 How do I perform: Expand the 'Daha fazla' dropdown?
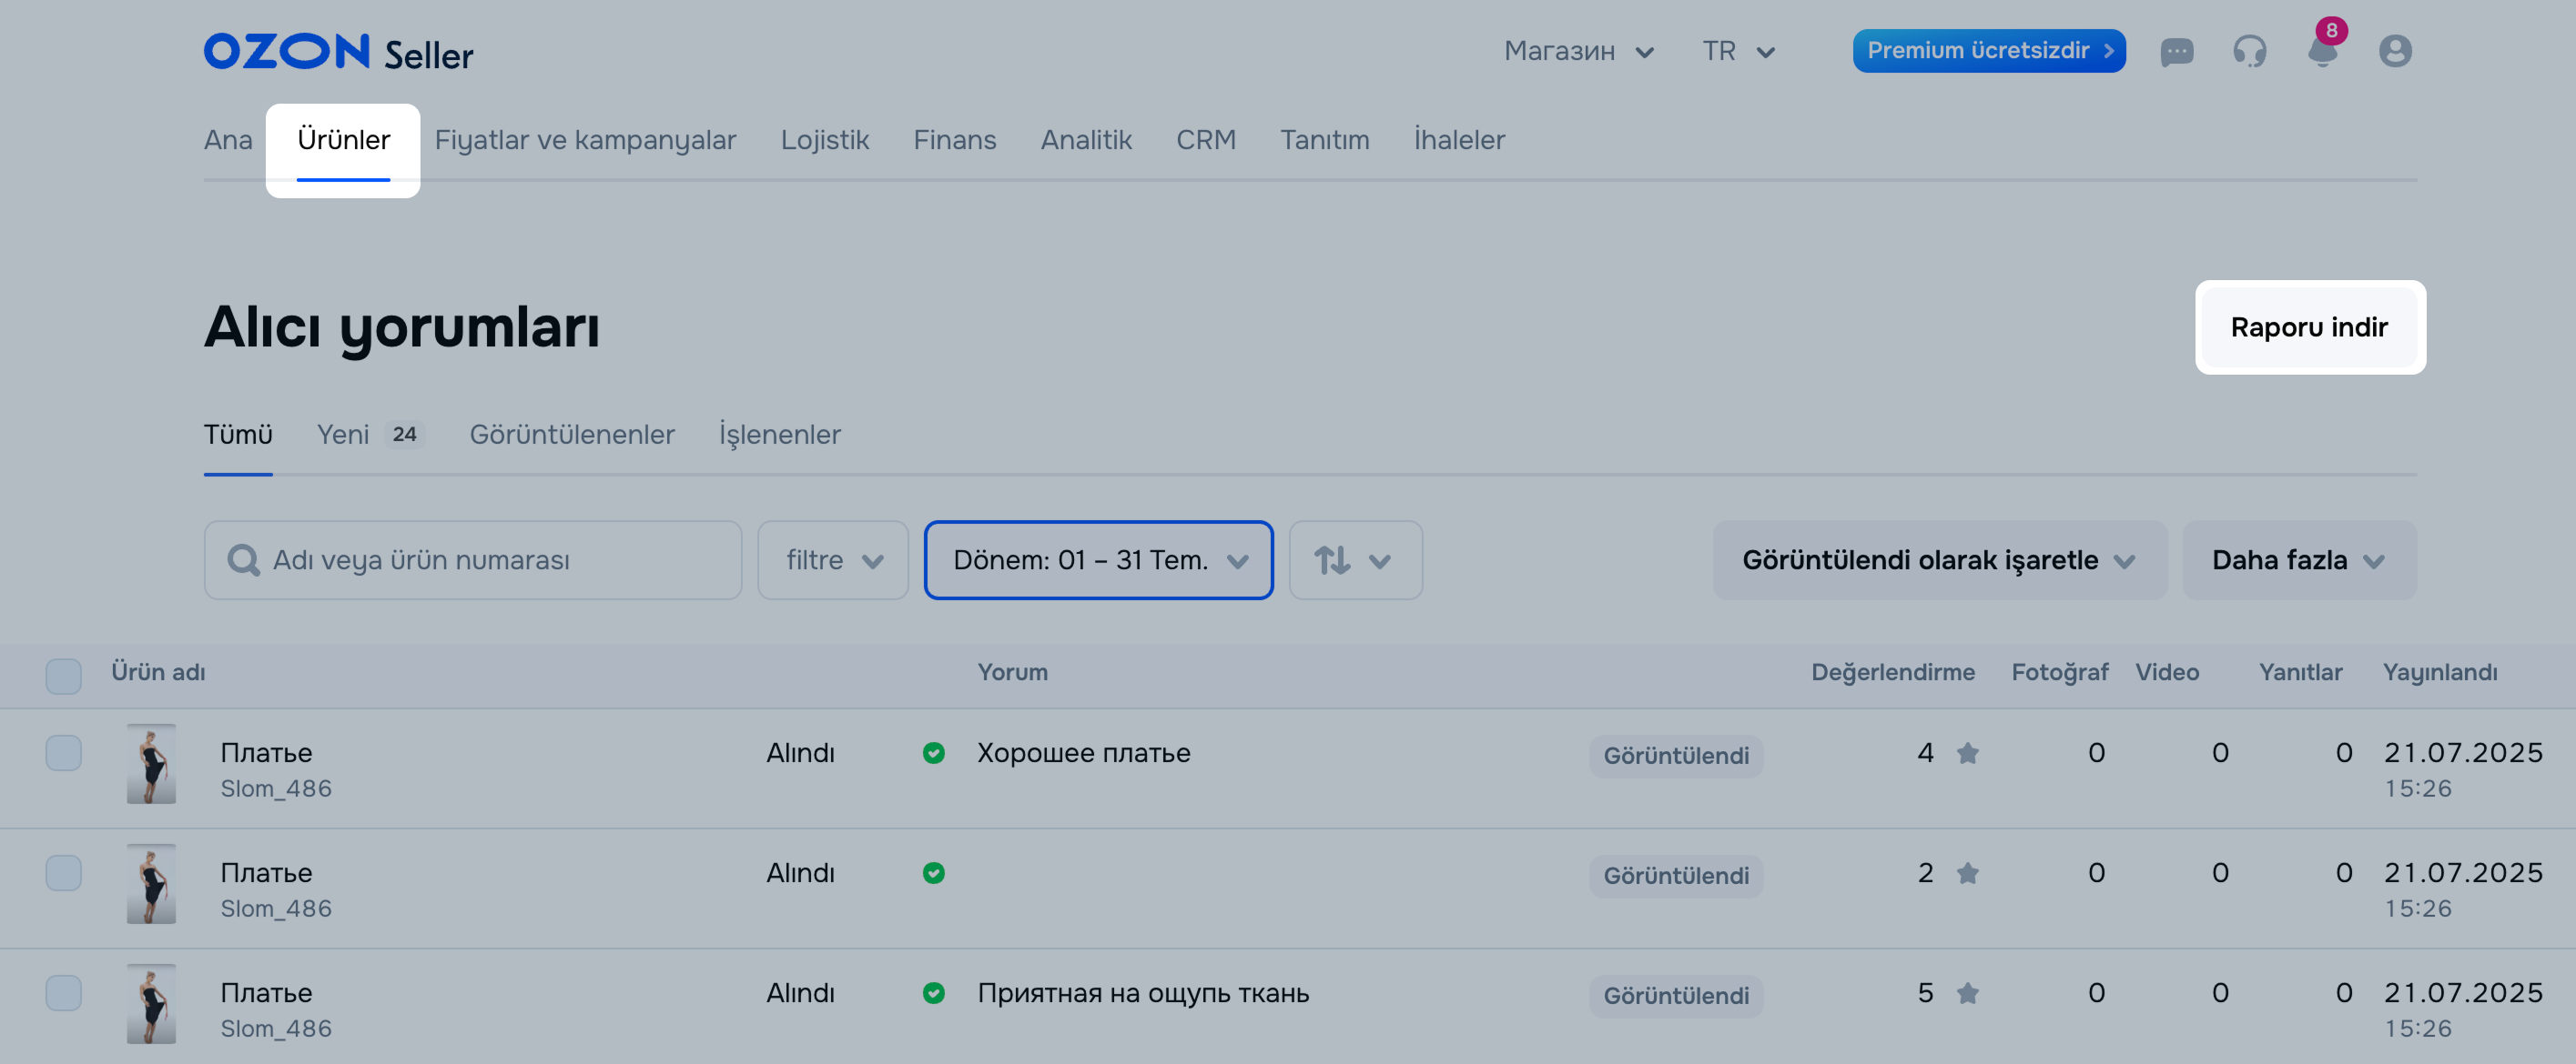2299,560
